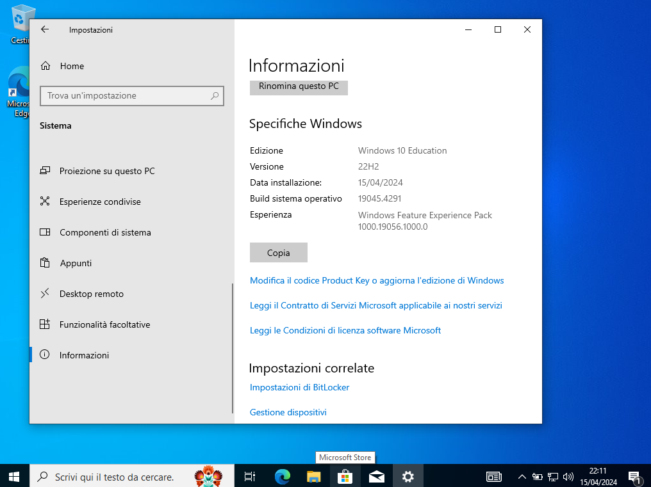The image size is (651, 487).
Task: Open Gestione dispositivi link
Action: pos(288,412)
